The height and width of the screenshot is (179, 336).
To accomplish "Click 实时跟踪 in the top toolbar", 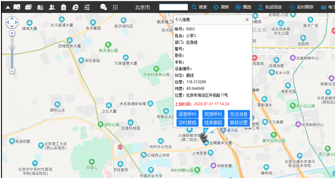I will [301, 7].
